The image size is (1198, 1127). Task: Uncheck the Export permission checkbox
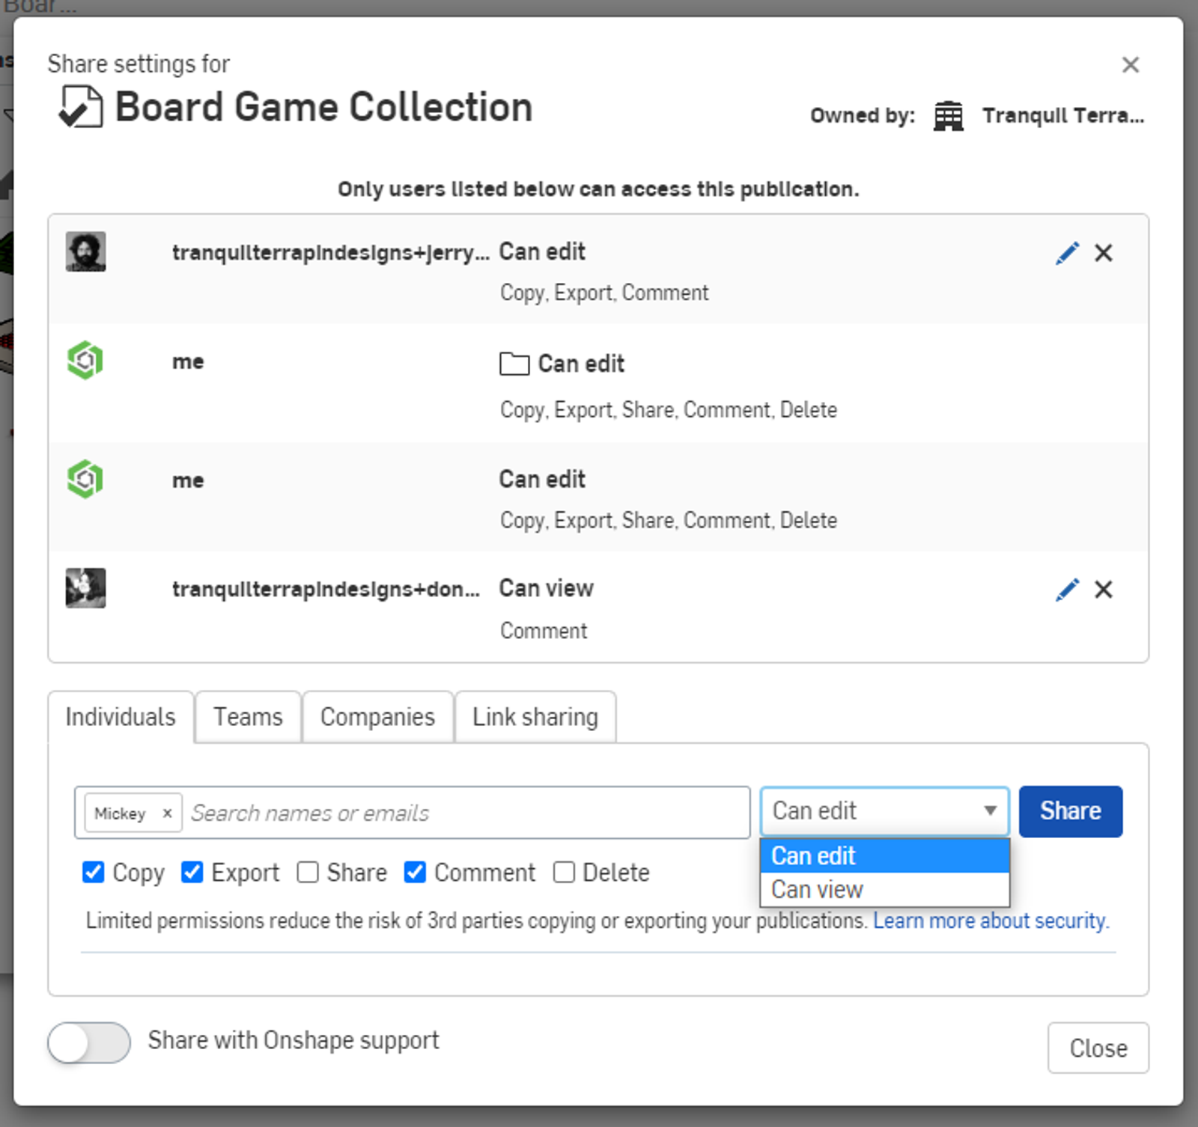[x=192, y=872]
